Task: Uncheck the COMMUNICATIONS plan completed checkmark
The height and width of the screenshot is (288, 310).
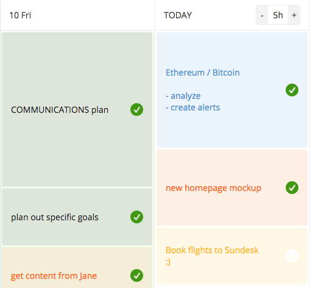Action: [x=136, y=110]
